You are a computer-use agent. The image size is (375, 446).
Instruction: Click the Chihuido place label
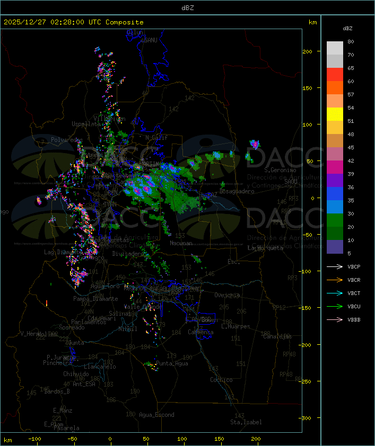76,374
